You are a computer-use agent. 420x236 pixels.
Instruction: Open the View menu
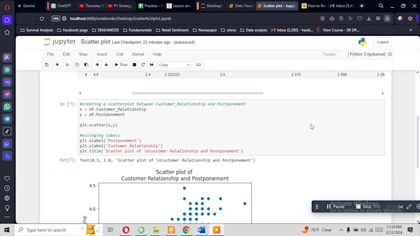coord(83,54)
